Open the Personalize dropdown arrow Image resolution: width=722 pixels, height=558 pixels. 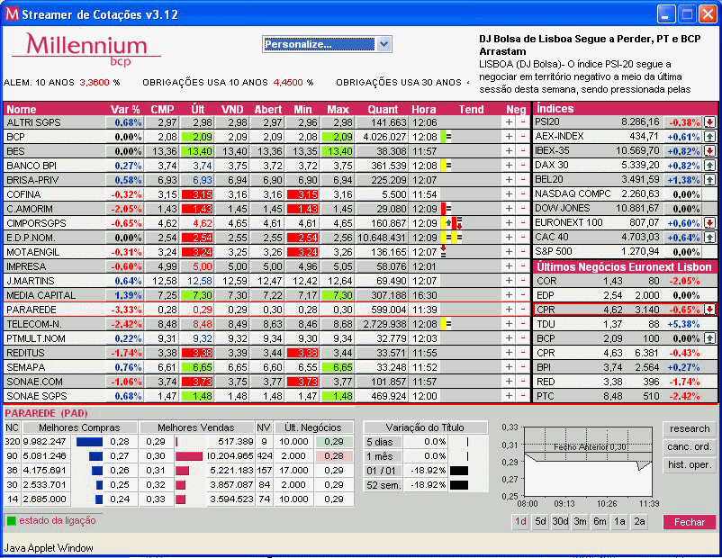[384, 44]
